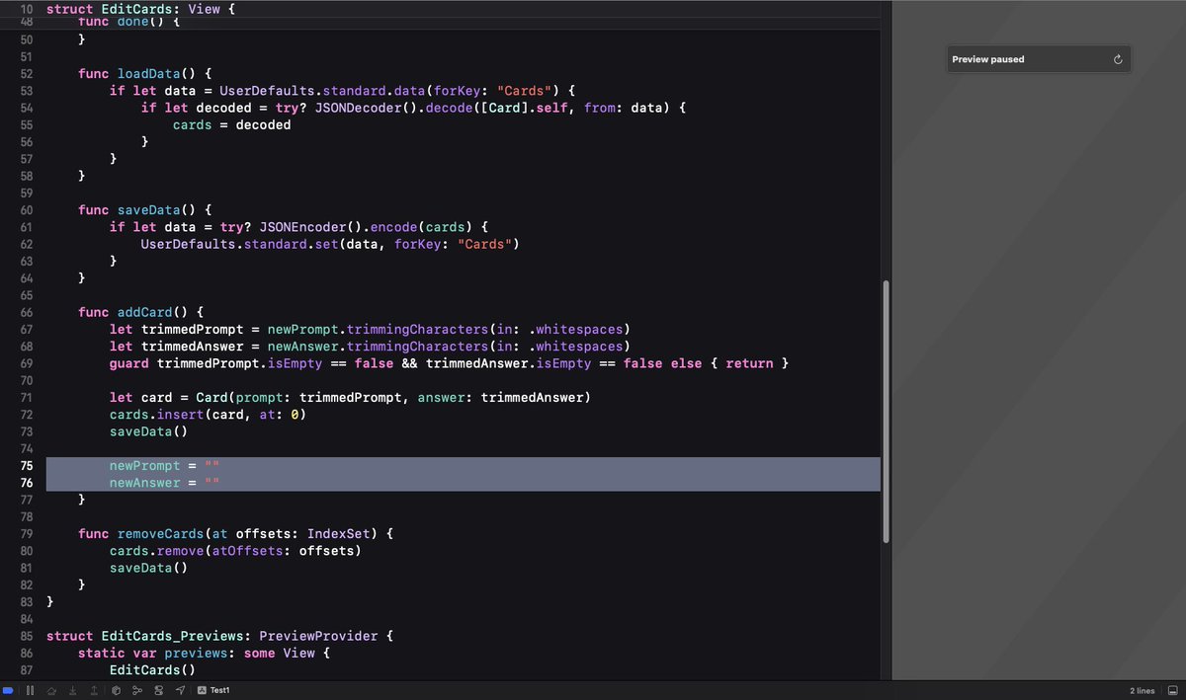Image resolution: width=1186 pixels, height=700 pixels.
Task: Toggle the blue breakpoints activation button
Action: 9,690
